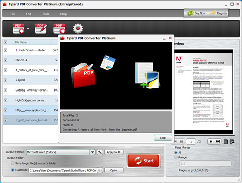242x183 pixels.
Task: Open the Preferences gear icon
Action: pos(78,29)
